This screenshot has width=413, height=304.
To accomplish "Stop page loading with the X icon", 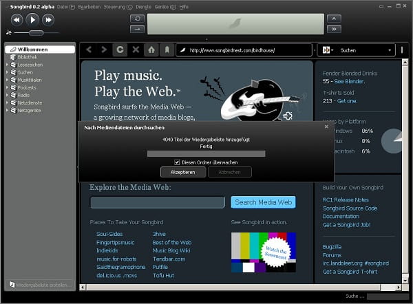I will (x=136, y=50).
